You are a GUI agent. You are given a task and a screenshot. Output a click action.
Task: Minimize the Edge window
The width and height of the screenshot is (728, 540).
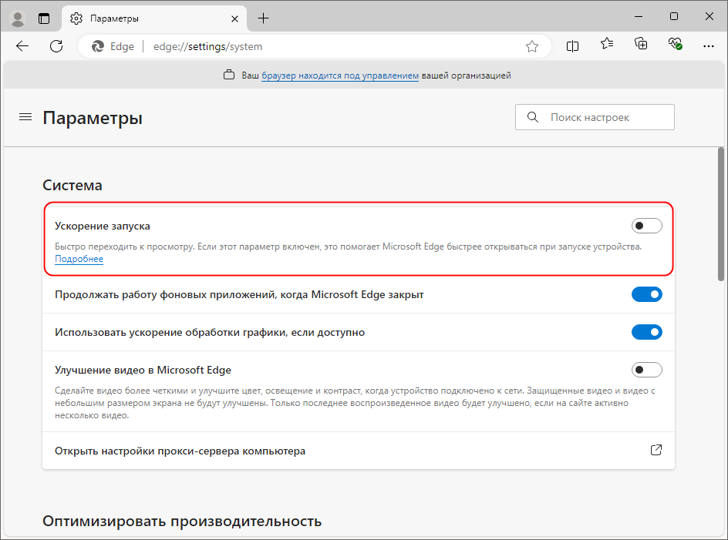(639, 17)
